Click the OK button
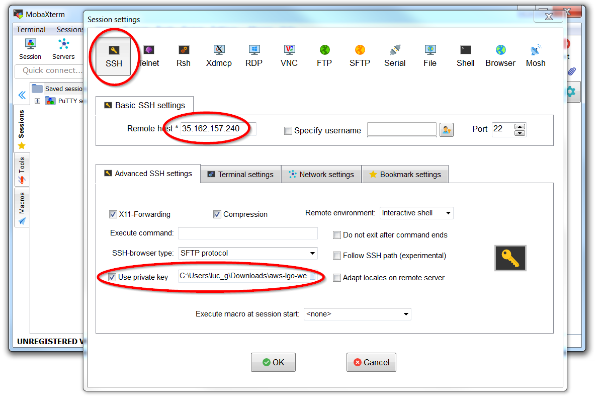The image size is (601, 402). click(x=273, y=362)
